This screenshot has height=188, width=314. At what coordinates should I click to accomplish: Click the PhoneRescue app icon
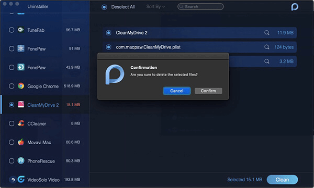pyautogui.click(x=21, y=161)
